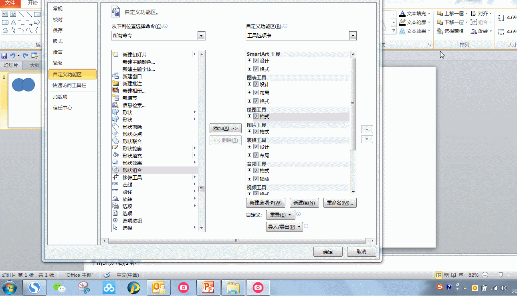This screenshot has height=296, width=517.
Task: Open the 文件 tab in PowerPoint
Action: click(x=10, y=3)
